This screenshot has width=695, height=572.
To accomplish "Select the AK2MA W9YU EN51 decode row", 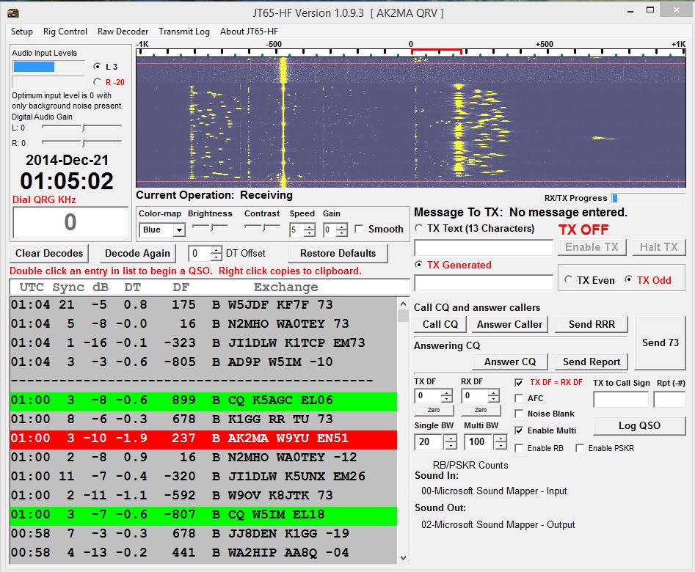I will tap(203, 439).
